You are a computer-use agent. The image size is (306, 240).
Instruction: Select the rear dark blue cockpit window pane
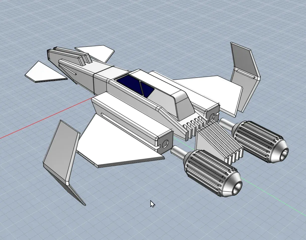click(x=147, y=89)
